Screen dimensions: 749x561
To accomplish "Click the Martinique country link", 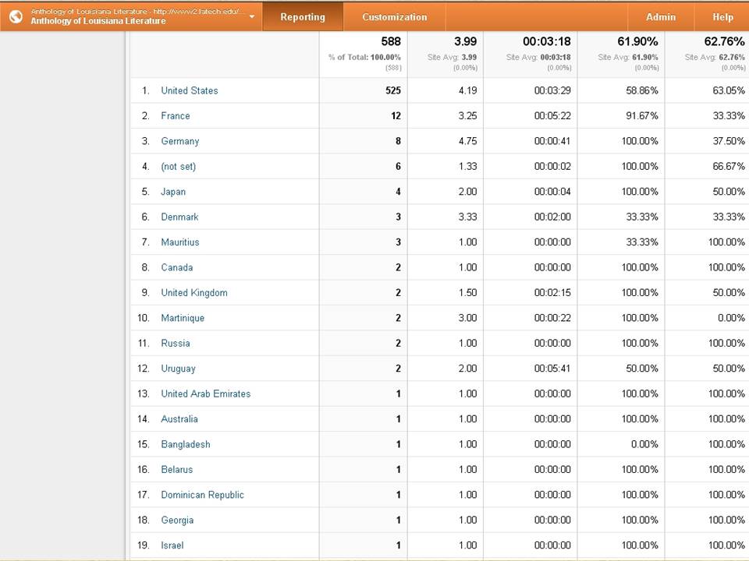I will 183,318.
